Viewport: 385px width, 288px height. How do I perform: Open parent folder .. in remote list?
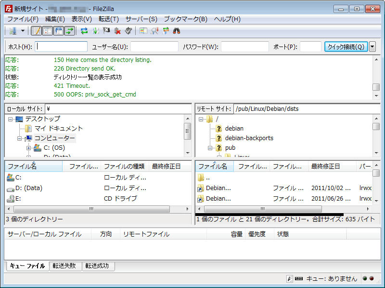(x=284, y=178)
